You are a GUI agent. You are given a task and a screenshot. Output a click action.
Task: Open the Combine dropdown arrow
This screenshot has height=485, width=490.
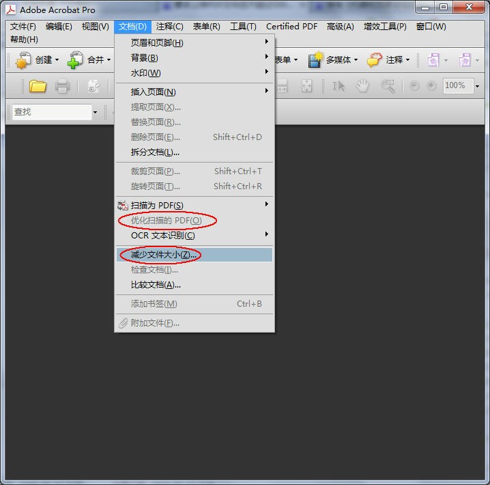(x=109, y=59)
